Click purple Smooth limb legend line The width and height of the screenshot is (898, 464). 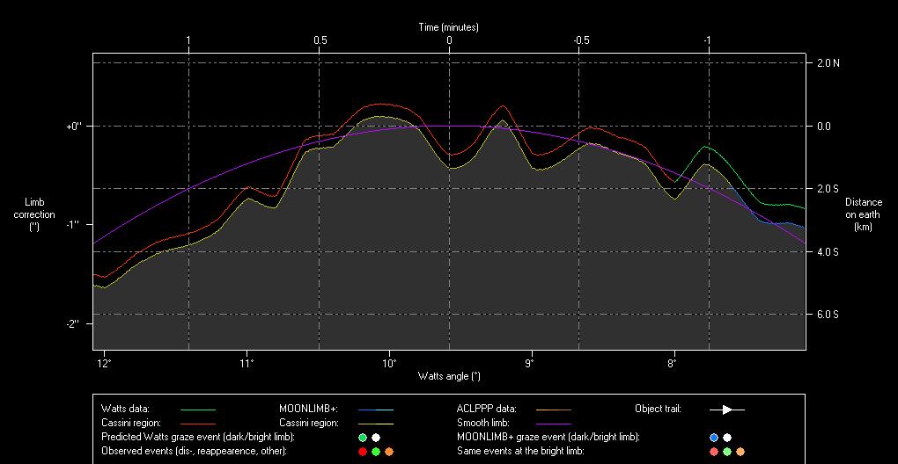pos(553,424)
